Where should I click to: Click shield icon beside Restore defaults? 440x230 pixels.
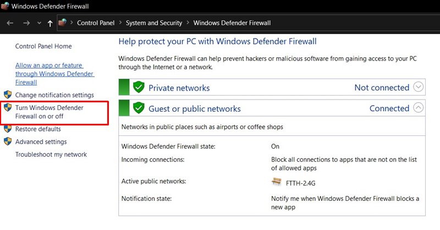(8, 129)
